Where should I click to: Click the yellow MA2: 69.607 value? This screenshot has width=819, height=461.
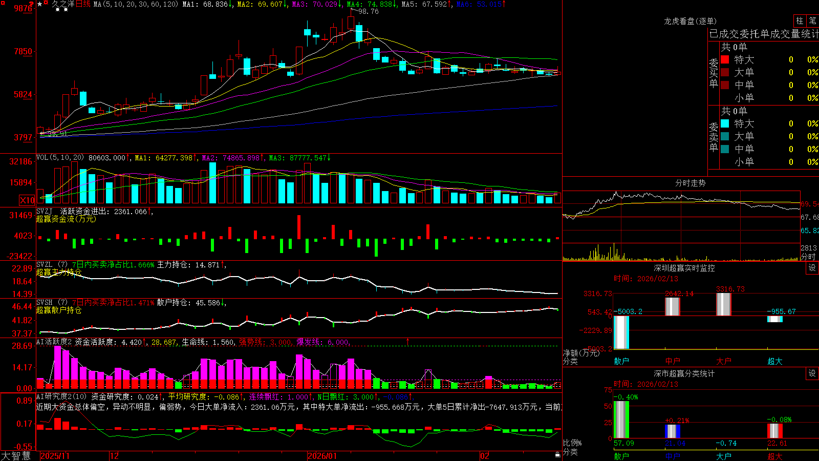click(x=262, y=4)
